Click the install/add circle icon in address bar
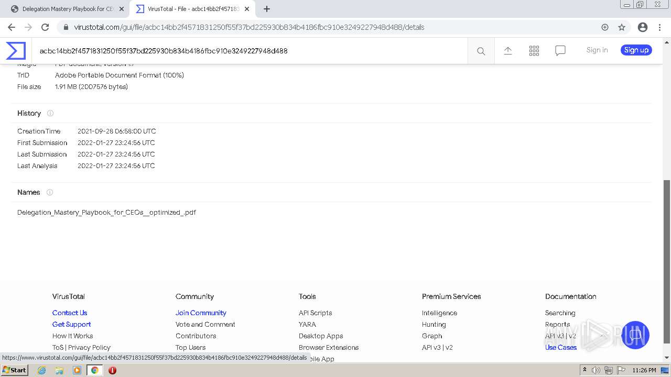This screenshot has height=377, width=671. (x=605, y=27)
